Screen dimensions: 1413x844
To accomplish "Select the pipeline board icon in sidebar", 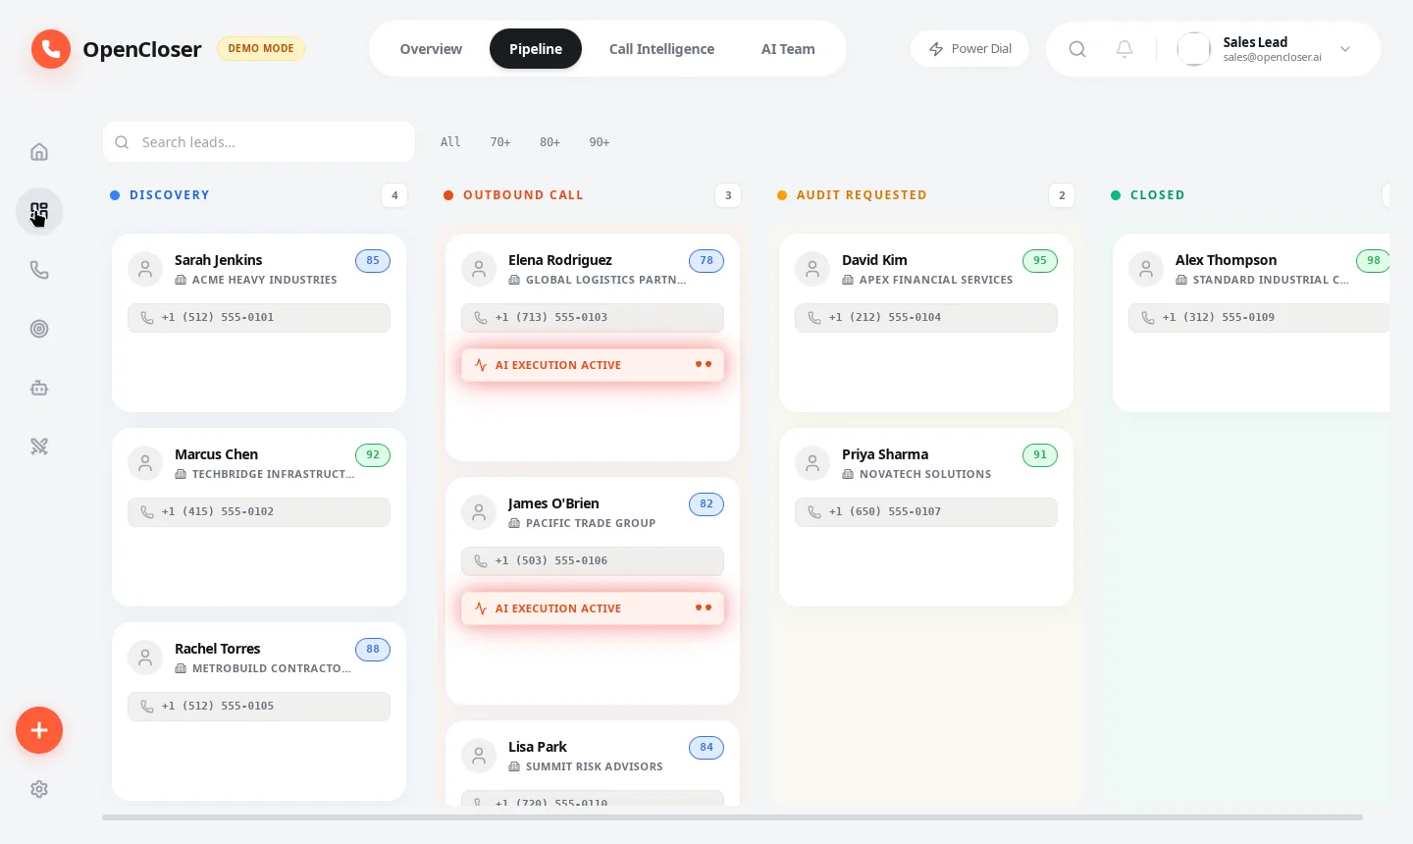I will pyautogui.click(x=39, y=211).
